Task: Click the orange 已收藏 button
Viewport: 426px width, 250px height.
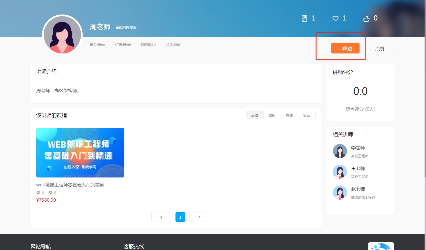Action: coord(345,48)
